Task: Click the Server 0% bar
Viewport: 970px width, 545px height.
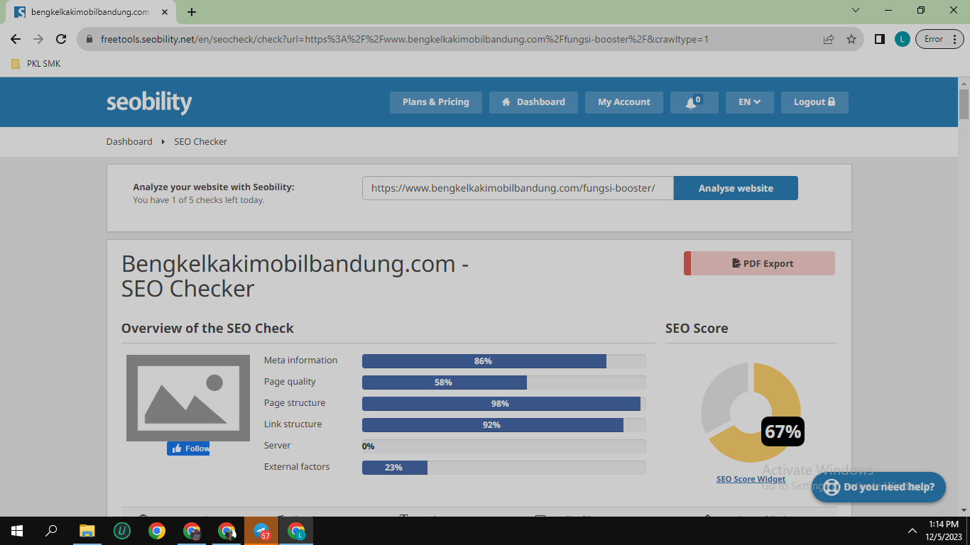Action: point(504,446)
